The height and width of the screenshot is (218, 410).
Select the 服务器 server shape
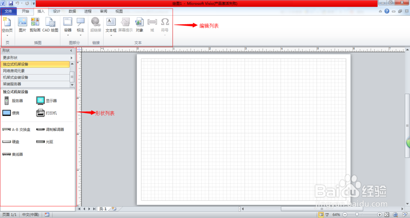14,101
